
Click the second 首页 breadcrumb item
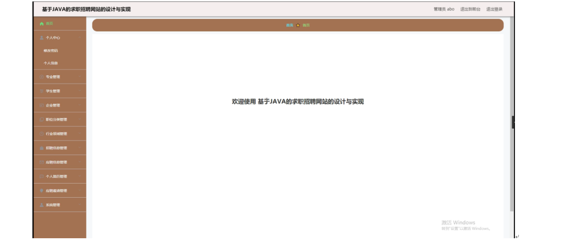pos(306,25)
